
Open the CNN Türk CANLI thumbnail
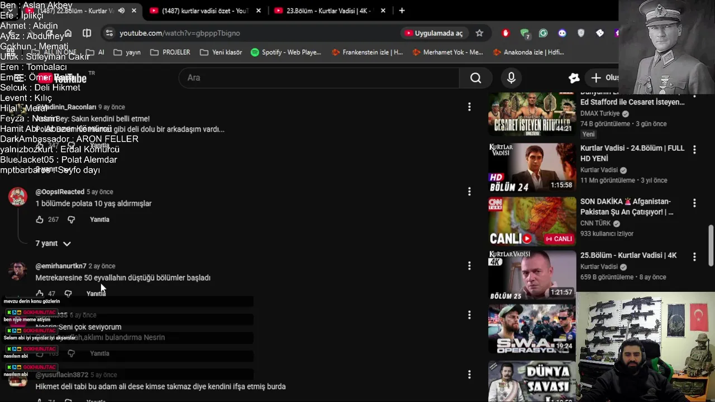[x=532, y=221]
